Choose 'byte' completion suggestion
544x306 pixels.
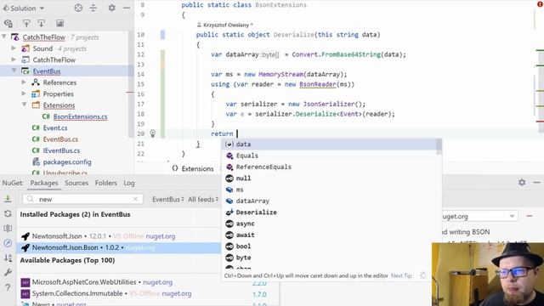330,258
